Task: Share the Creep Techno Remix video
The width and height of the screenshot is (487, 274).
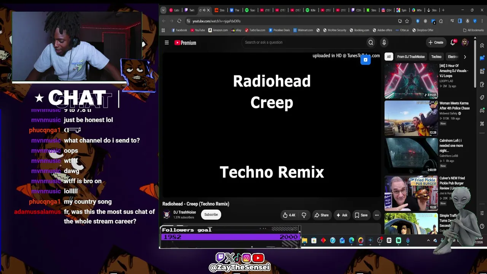Action: [321, 215]
